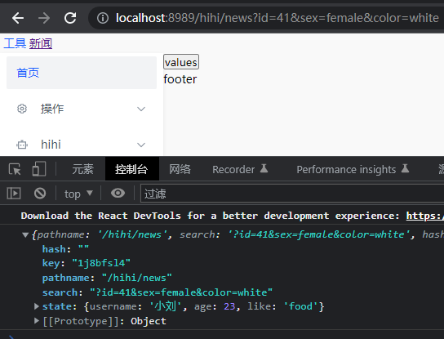The image size is (444, 339).
Task: Collapse the logged location object triangle
Action: click(25, 234)
